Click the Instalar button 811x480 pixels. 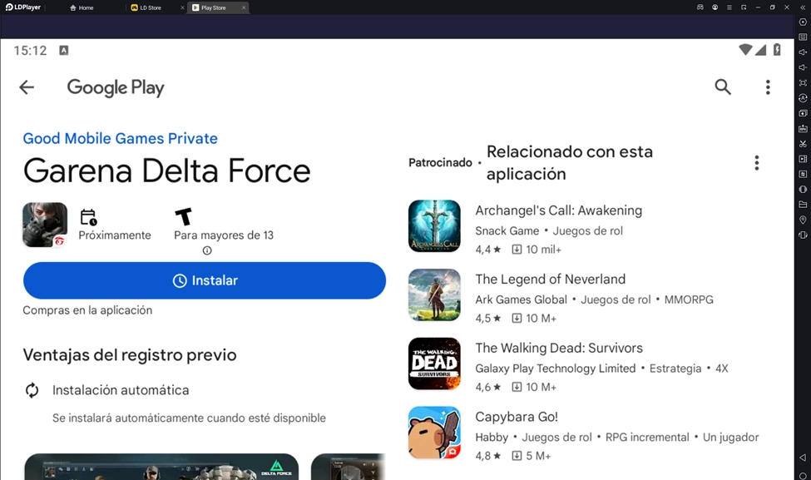coord(205,280)
